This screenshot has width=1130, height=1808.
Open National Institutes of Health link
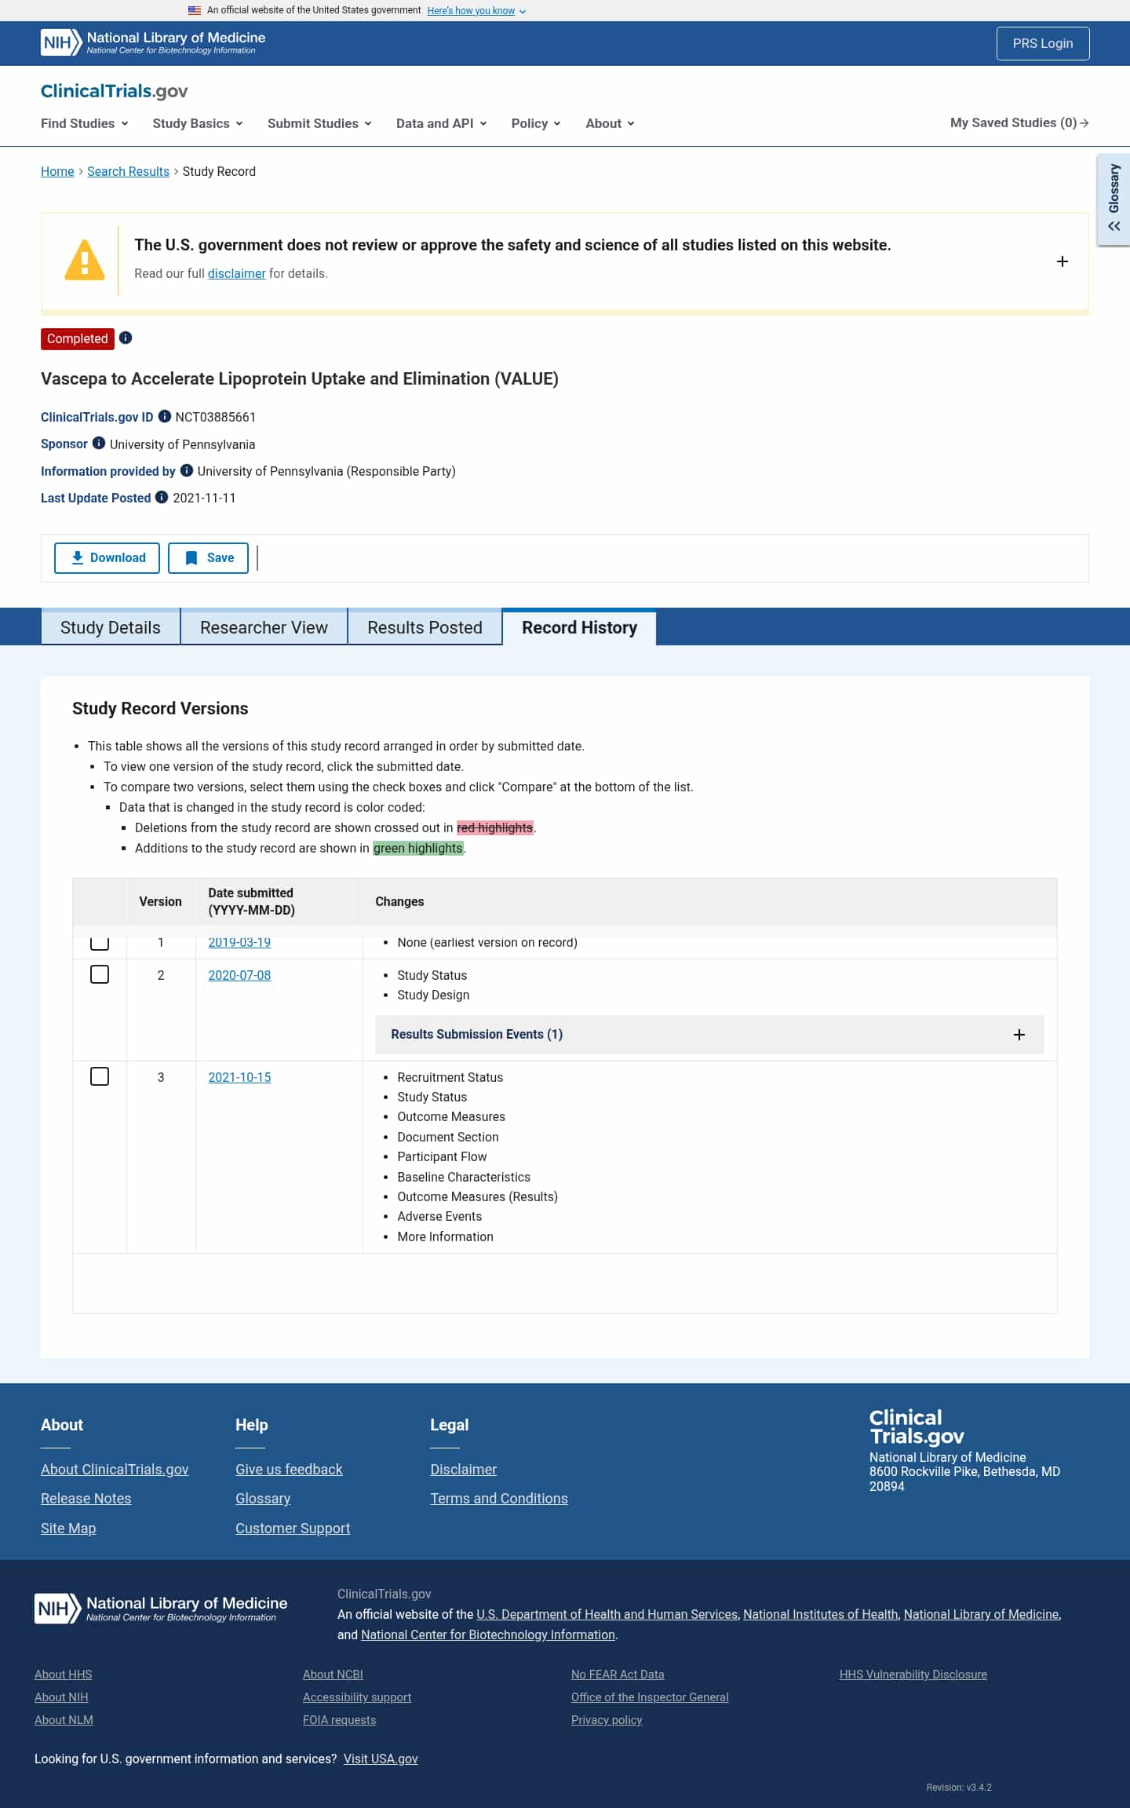point(821,1614)
